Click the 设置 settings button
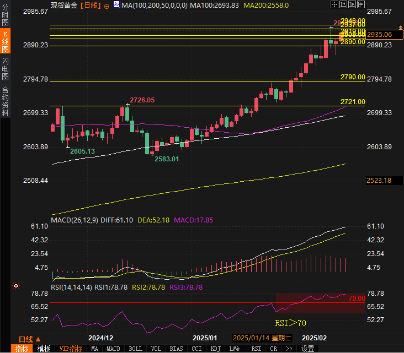This screenshot has width=404, height=353. click(x=307, y=349)
